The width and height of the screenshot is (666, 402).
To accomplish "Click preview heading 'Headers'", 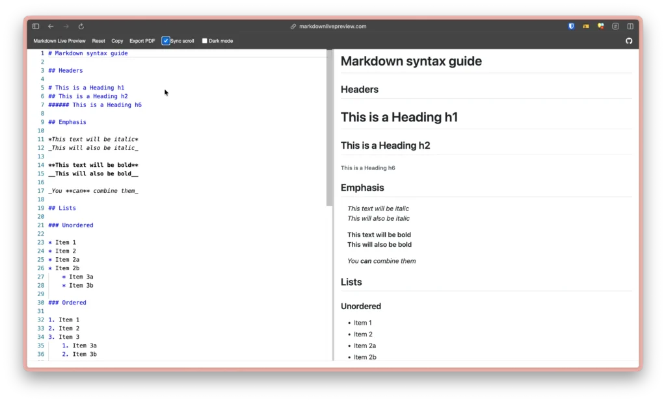I will [x=359, y=90].
